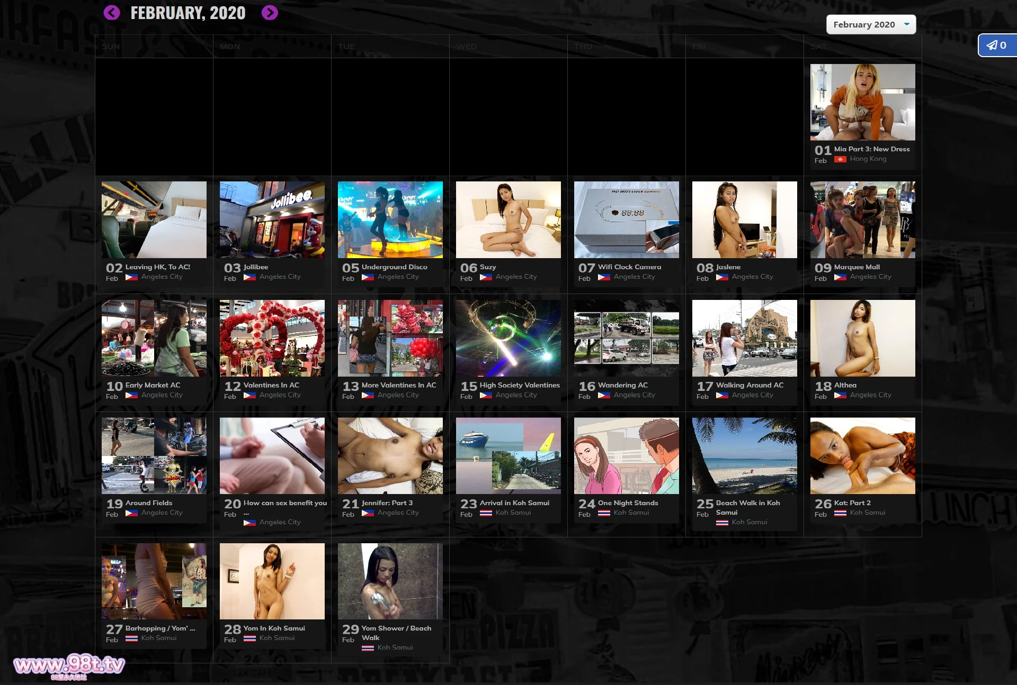Go to next month with right arrow
Screen dimensions: 1017x685
pyautogui.click(x=270, y=13)
